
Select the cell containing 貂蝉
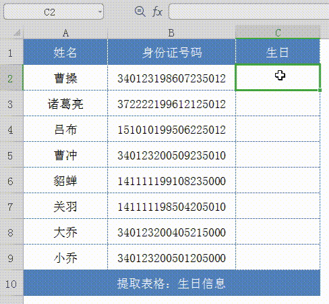coord(65,180)
